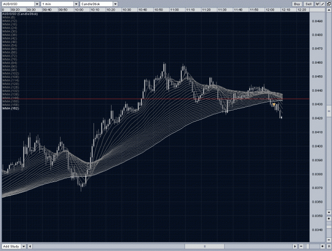Viewport: 332px width, 251px height.
Task: Click the horizontal zoom slider handle
Action: pyautogui.click(x=308, y=246)
